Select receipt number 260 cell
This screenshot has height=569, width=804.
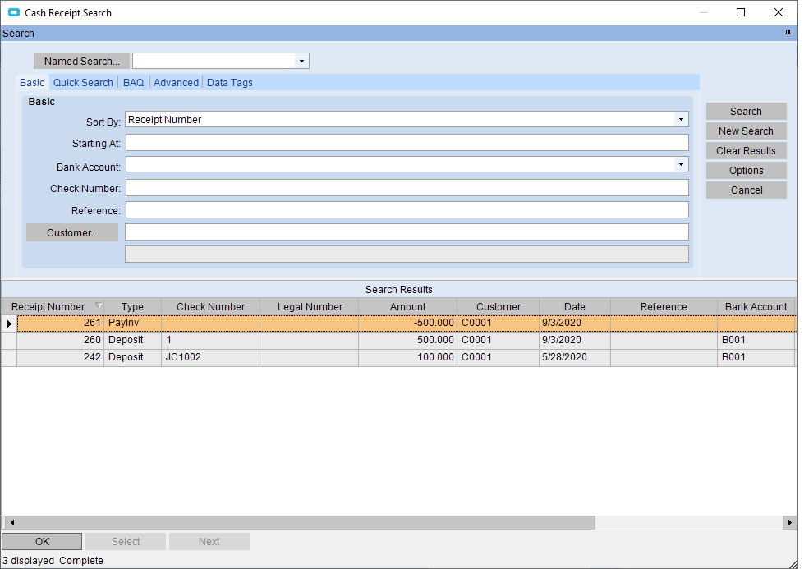(61, 340)
